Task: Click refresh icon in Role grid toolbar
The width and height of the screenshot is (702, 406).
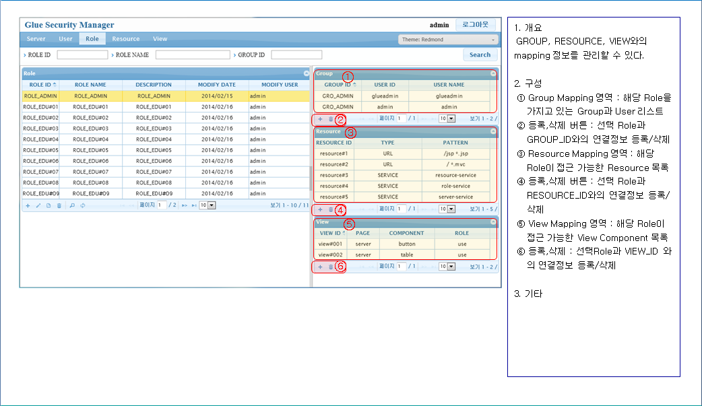Action: [82, 205]
